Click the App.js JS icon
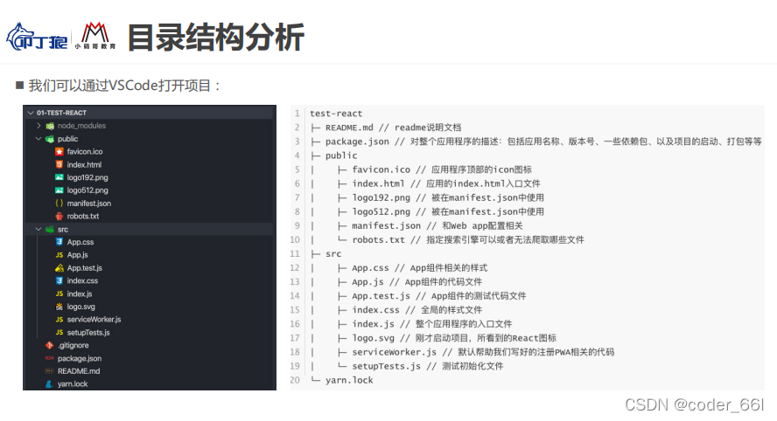The width and height of the screenshot is (777, 421). pyautogui.click(x=59, y=255)
